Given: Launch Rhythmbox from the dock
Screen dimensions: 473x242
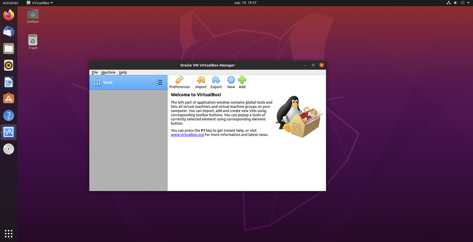Looking at the screenshot, I should tap(8, 65).
